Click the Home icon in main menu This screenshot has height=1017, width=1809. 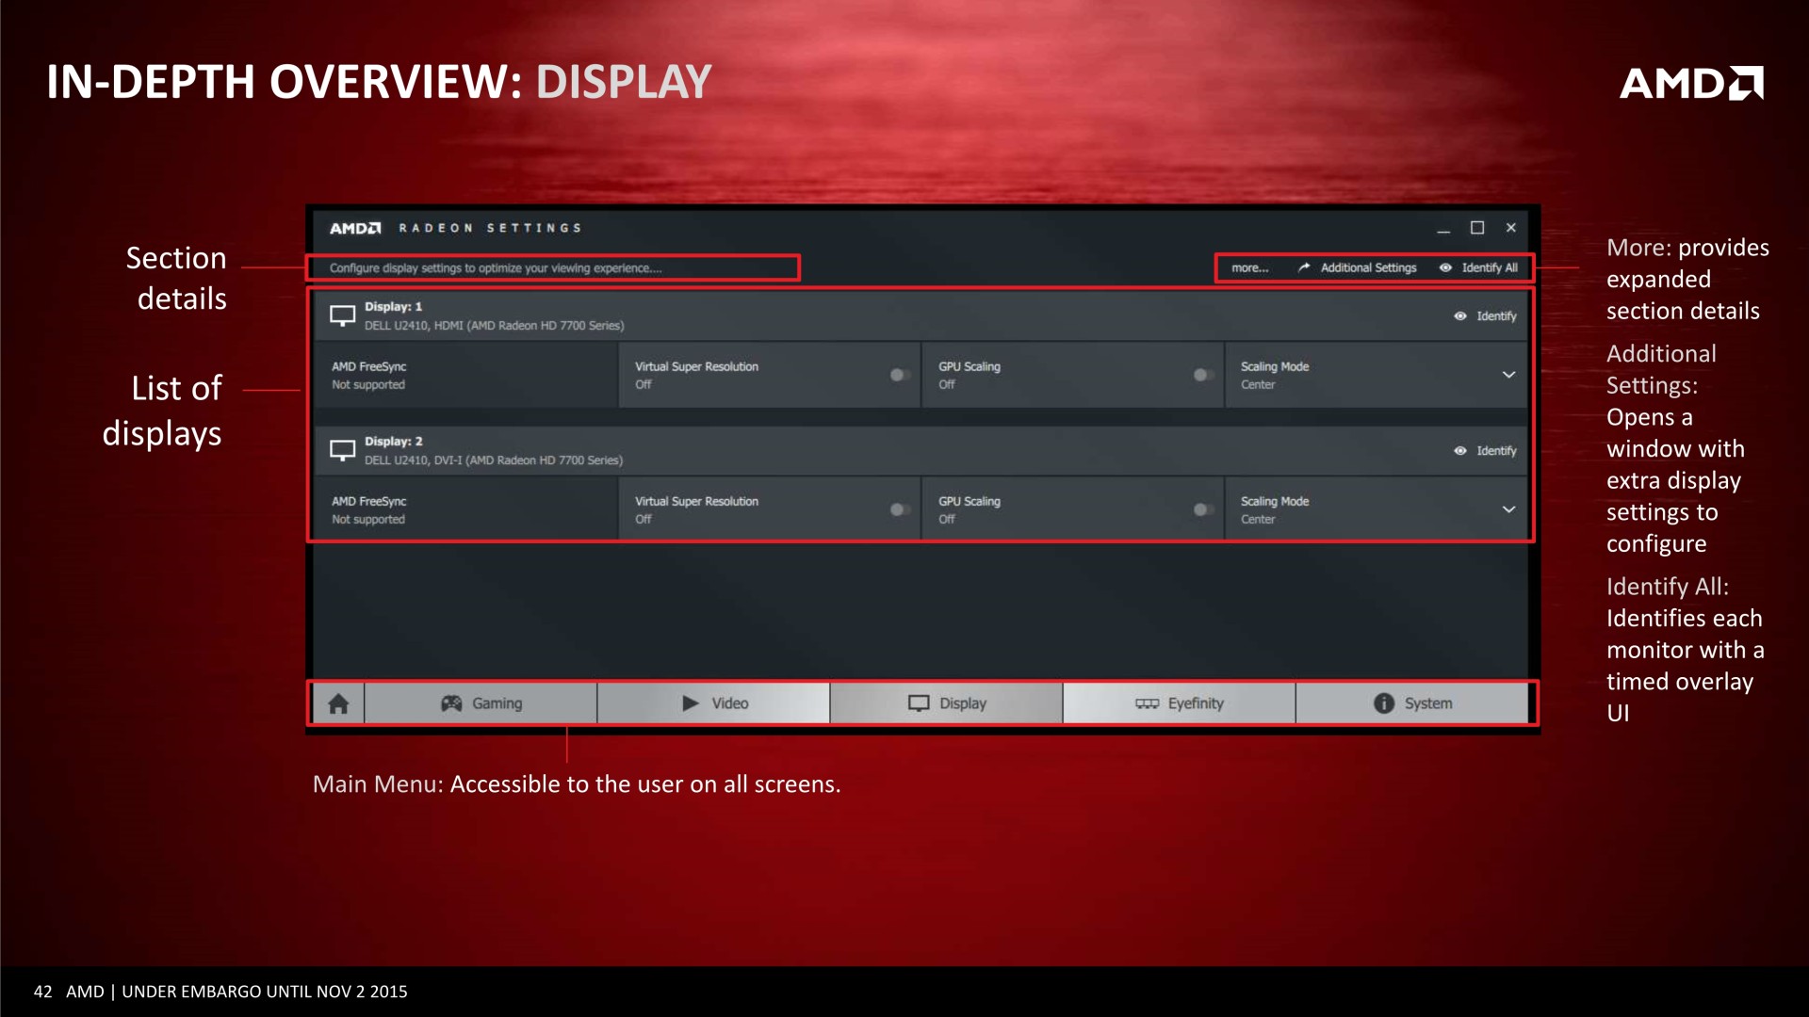click(x=338, y=703)
